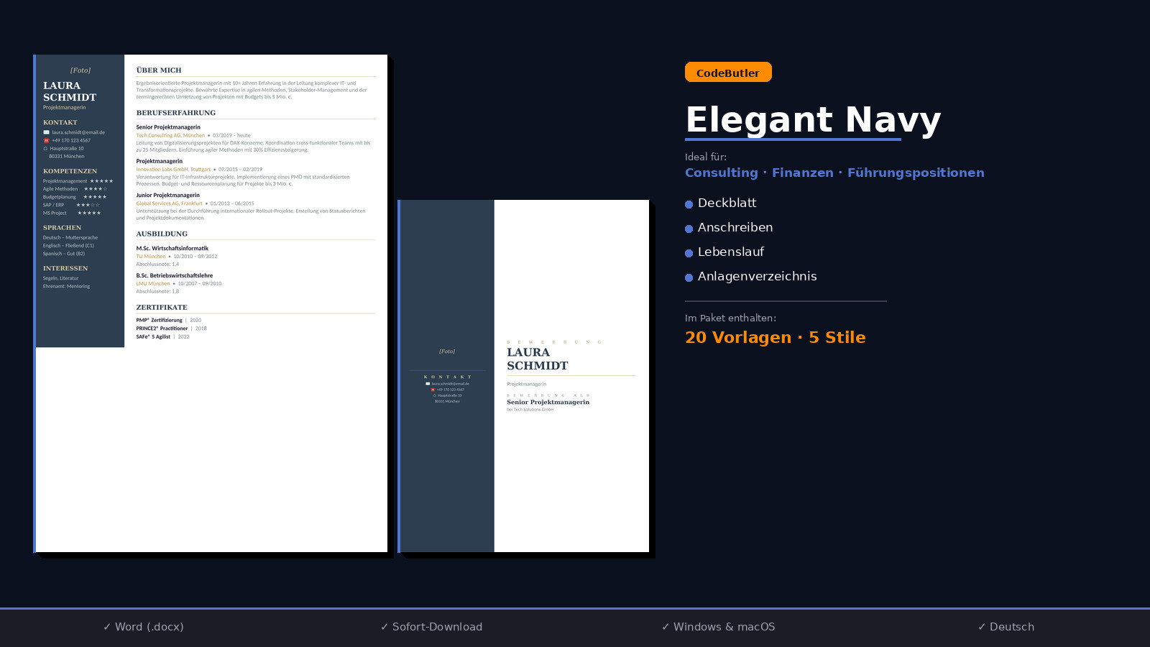Click 'Consulting · Finanzen · Führungspositionen' line
Screen dimensions: 1150x647
834,173
